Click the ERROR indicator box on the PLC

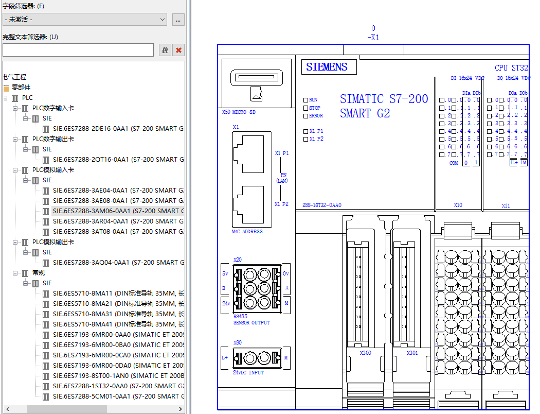pyautogui.click(x=305, y=116)
